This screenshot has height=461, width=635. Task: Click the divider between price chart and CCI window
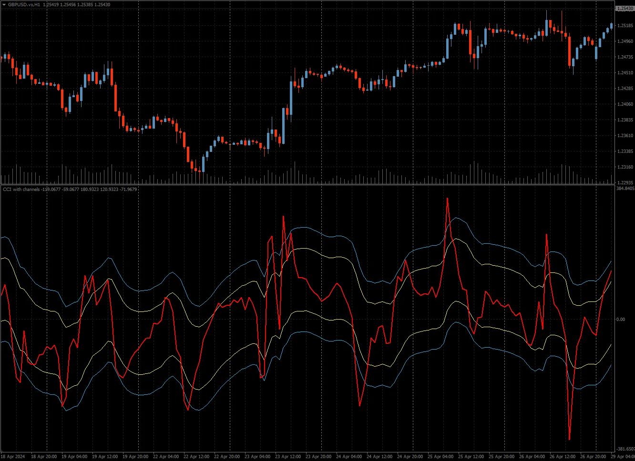305,185
